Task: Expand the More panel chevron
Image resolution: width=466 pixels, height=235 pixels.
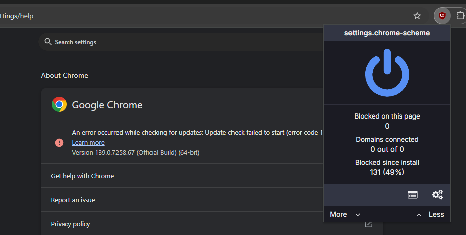Action: (358, 215)
